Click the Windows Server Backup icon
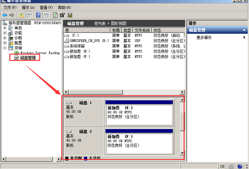 pos(17,53)
